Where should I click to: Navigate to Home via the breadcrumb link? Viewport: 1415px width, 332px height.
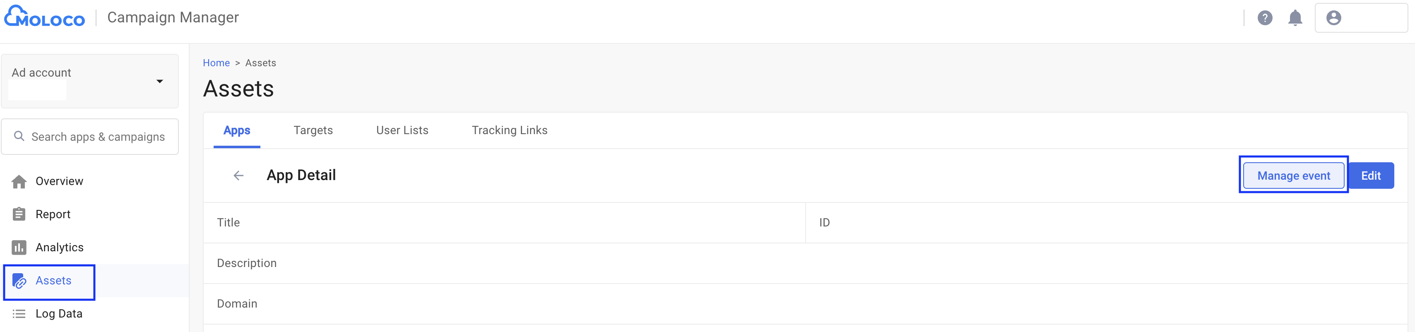pos(216,63)
